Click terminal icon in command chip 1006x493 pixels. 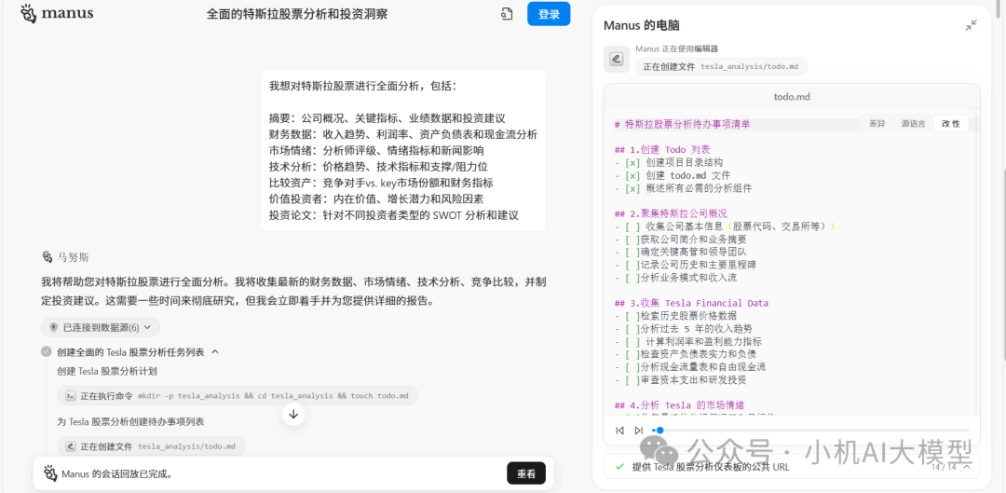click(71, 395)
